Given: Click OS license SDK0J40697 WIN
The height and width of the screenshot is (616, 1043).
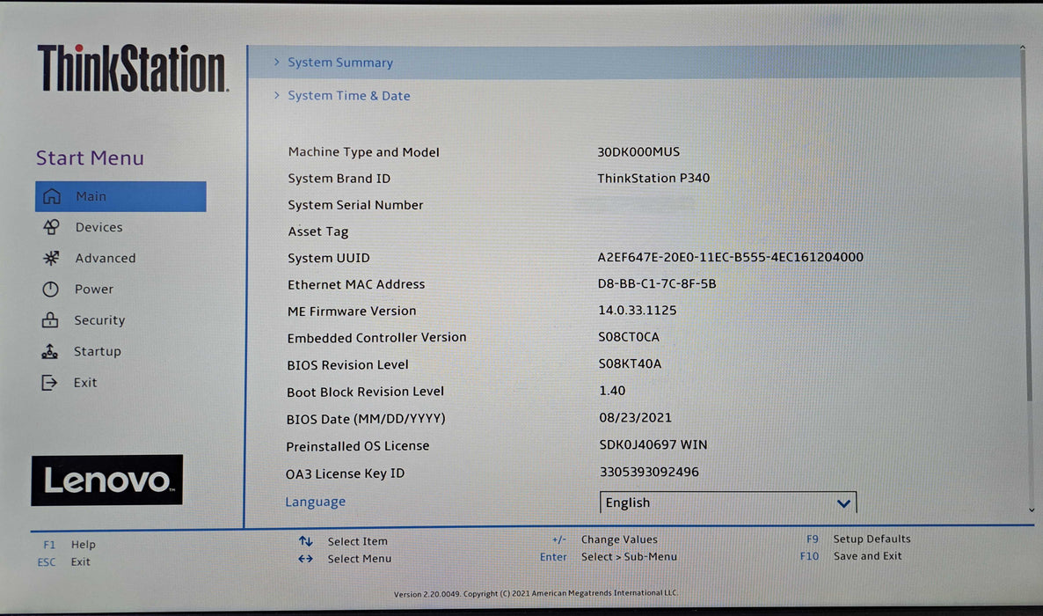Looking at the screenshot, I should 653,444.
